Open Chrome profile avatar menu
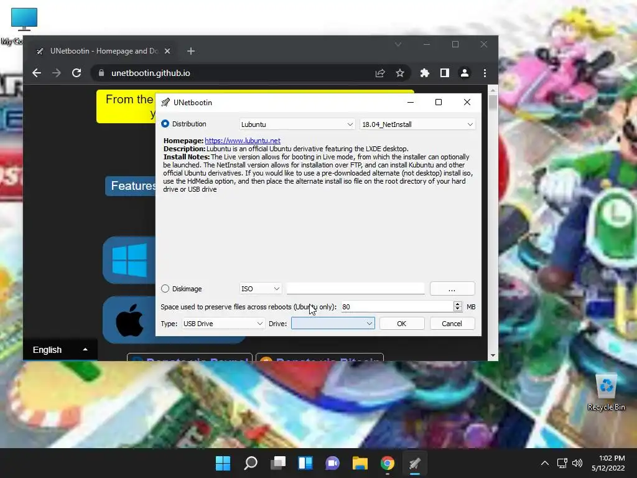 (464, 73)
